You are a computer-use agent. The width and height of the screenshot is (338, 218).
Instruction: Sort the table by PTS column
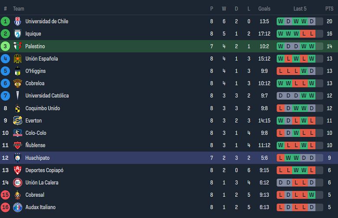coord(329,9)
